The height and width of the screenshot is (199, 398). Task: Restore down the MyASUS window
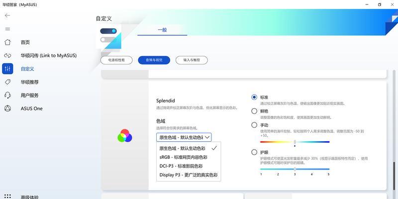coord(380,4)
